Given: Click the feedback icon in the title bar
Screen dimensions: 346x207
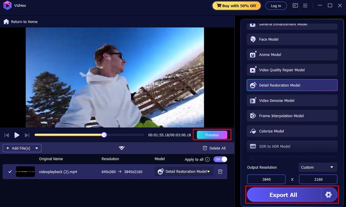Looking at the screenshot, I should click(295, 6).
